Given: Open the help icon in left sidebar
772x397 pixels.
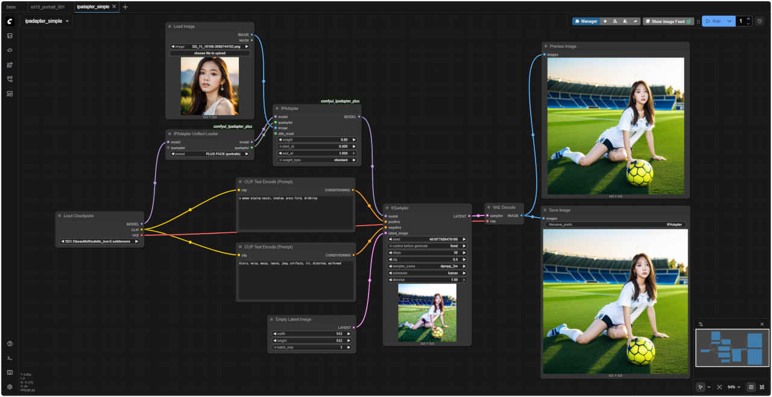Looking at the screenshot, I should tap(10, 343).
